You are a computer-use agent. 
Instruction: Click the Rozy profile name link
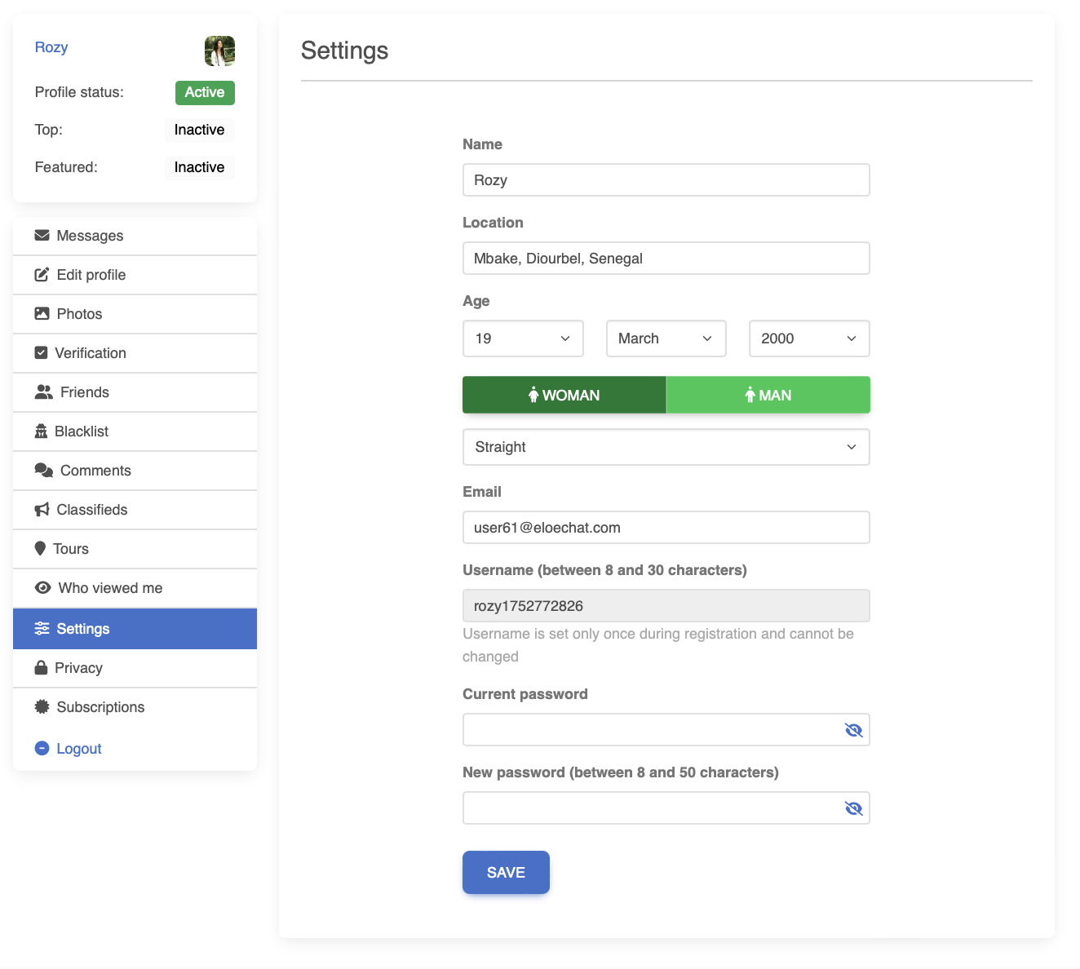[51, 47]
